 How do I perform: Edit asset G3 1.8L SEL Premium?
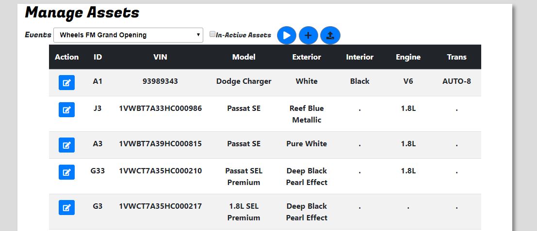(x=66, y=207)
